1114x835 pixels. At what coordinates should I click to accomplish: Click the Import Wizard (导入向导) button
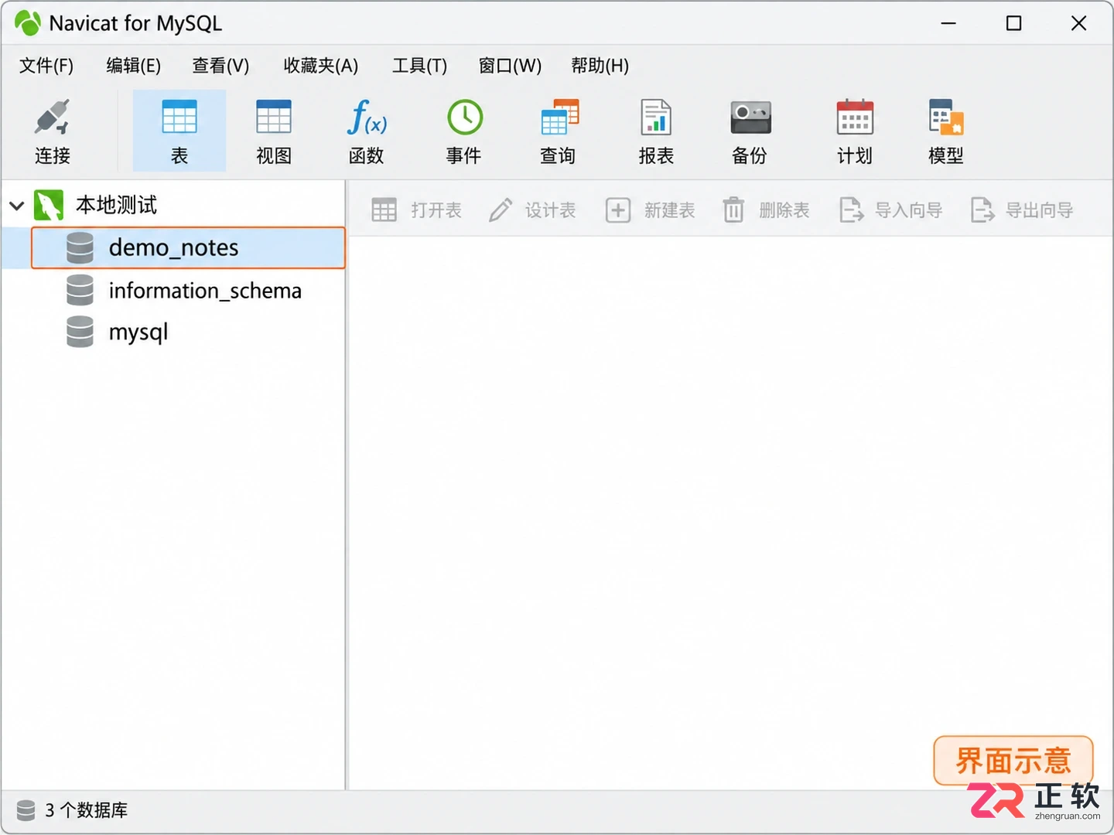(x=890, y=210)
